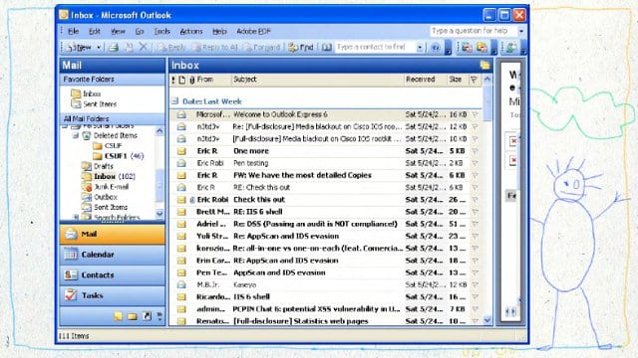
Task: Open the File menu
Action: tap(73, 31)
